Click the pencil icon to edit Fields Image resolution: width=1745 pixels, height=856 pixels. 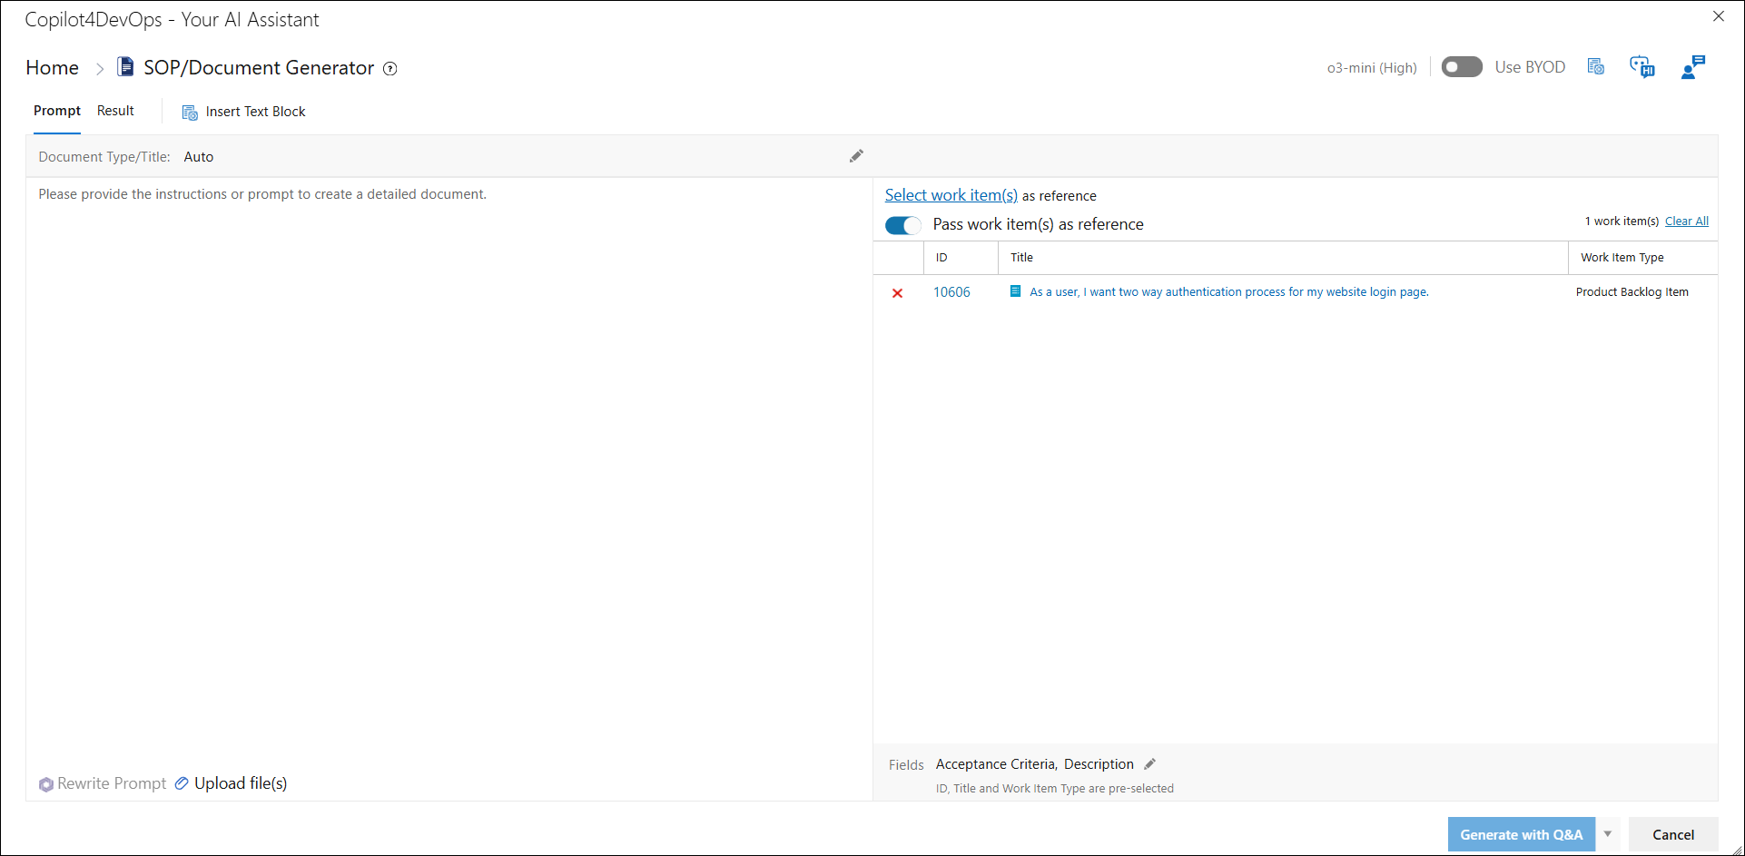pyautogui.click(x=1149, y=764)
